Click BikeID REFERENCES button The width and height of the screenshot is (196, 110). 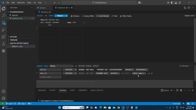click(141, 70)
